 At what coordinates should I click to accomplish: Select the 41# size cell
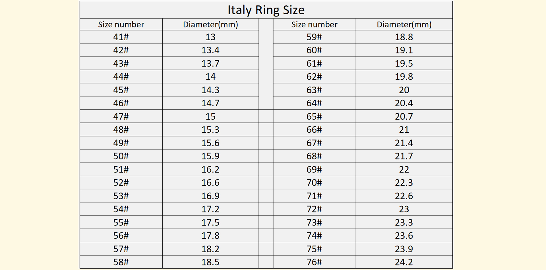coord(121,37)
